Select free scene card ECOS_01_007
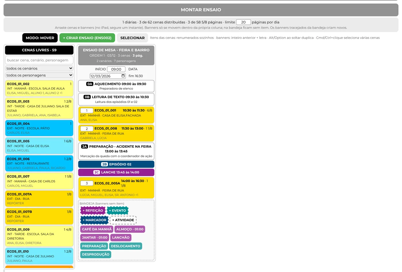 [x=39, y=181]
